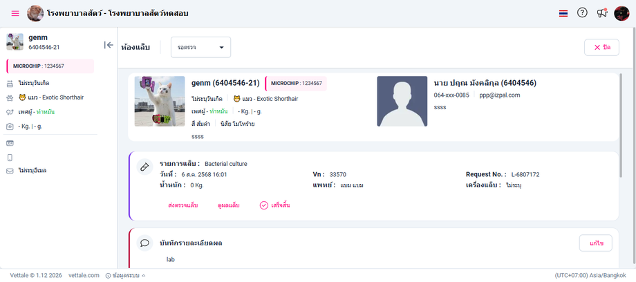The height and width of the screenshot is (282, 636).
Task: Click the sidebar MICROCHIP 1234567 badge
Action: [x=50, y=66]
